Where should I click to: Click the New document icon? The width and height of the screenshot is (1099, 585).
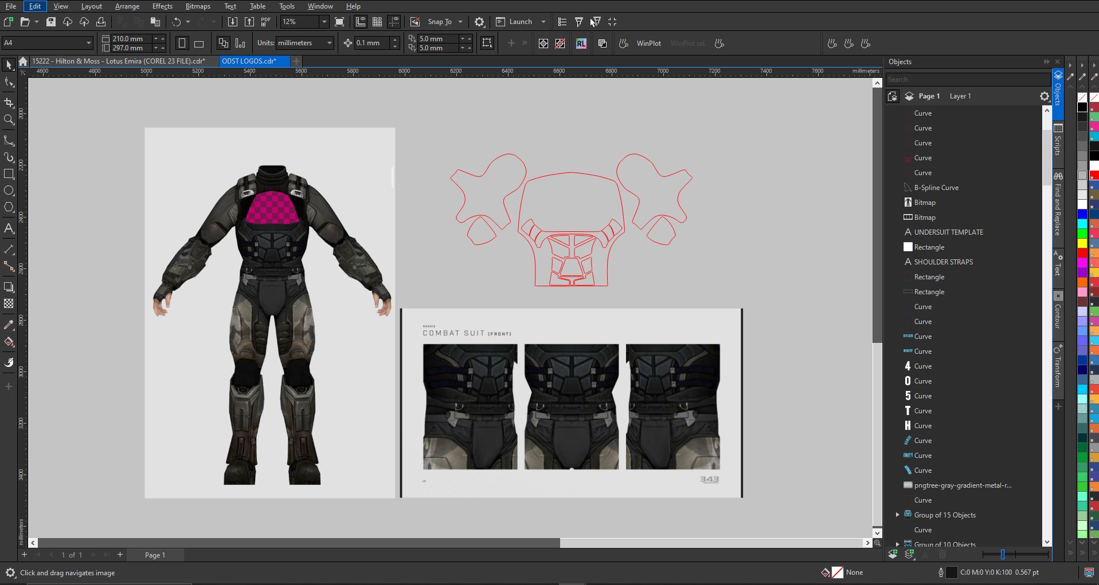8,22
